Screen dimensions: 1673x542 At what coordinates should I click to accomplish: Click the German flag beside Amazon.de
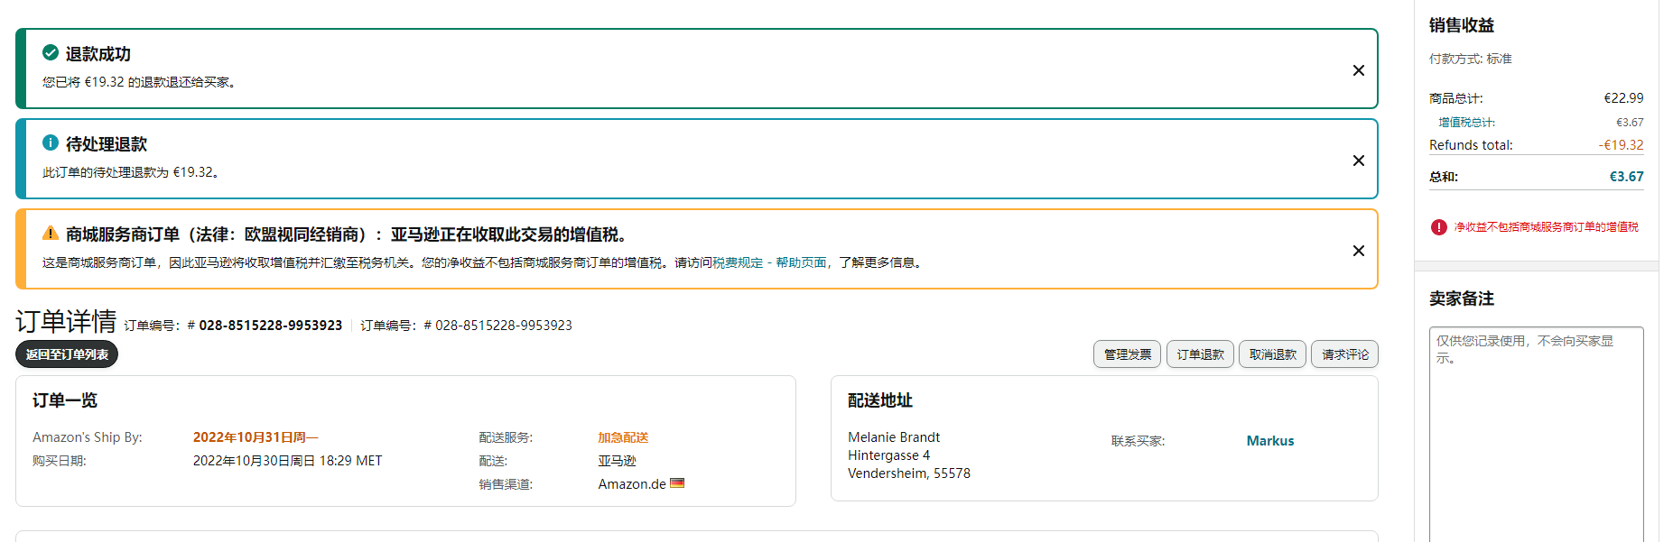click(677, 483)
